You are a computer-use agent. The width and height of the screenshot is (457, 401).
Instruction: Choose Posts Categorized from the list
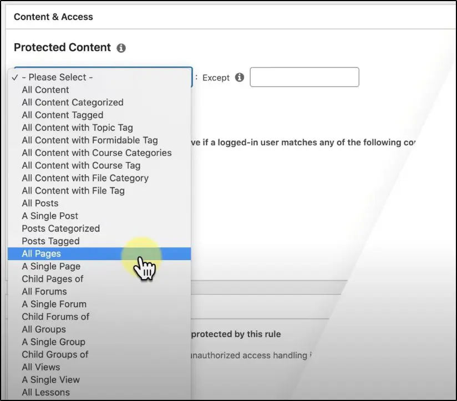60,229
